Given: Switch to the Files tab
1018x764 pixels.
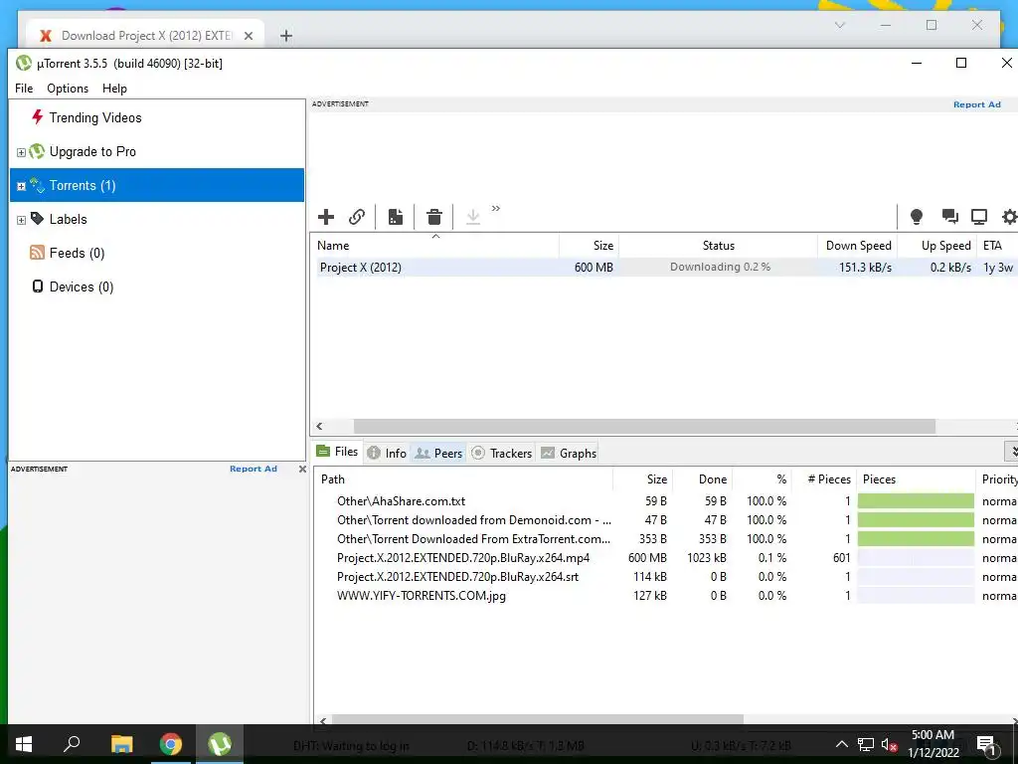Looking at the screenshot, I should pos(336,452).
